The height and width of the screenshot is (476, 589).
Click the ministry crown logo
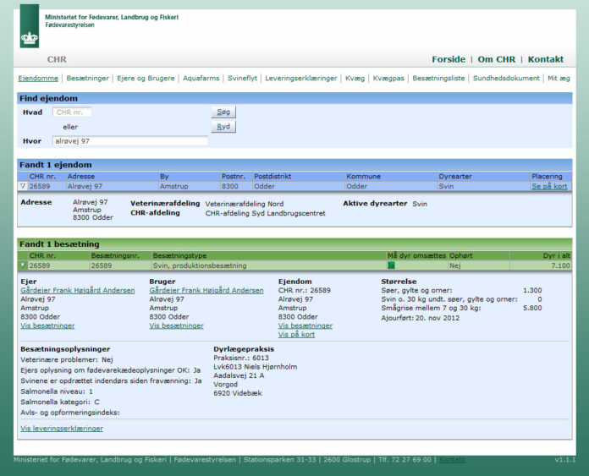pyautogui.click(x=30, y=26)
